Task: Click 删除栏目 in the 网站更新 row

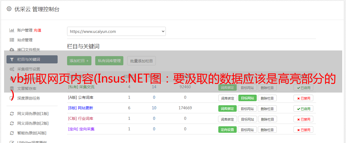Action: 267,109
